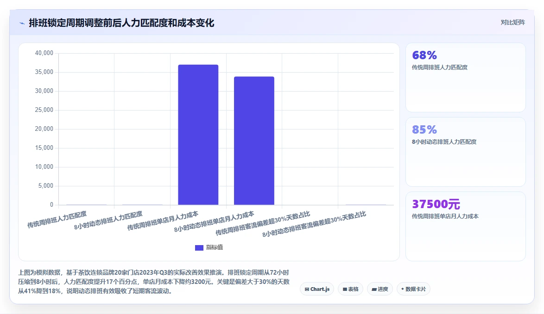
Task: Click x-axis label 8小时动态排班客流偏差超30%天数占比
Action: coord(314,224)
